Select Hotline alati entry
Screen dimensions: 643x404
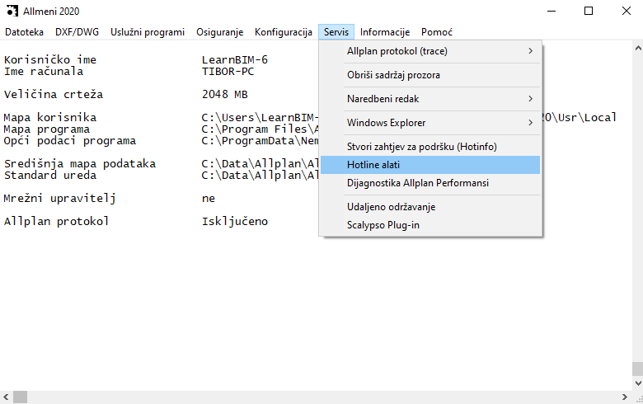click(x=430, y=165)
